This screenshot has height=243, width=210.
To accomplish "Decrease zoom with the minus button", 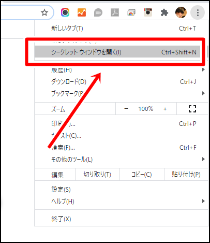I will tap(126, 109).
